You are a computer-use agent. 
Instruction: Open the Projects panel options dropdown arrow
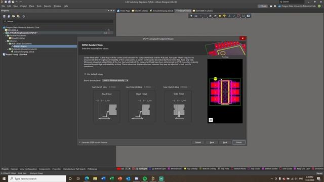108,11
